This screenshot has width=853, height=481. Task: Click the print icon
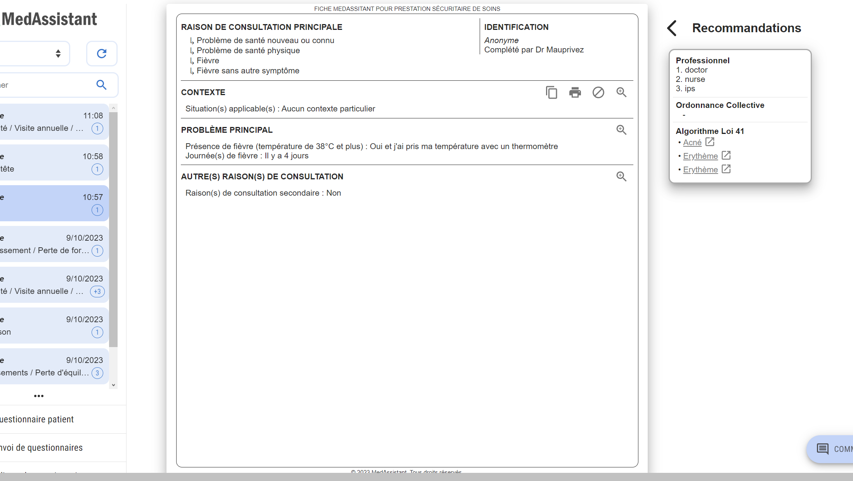(x=575, y=92)
